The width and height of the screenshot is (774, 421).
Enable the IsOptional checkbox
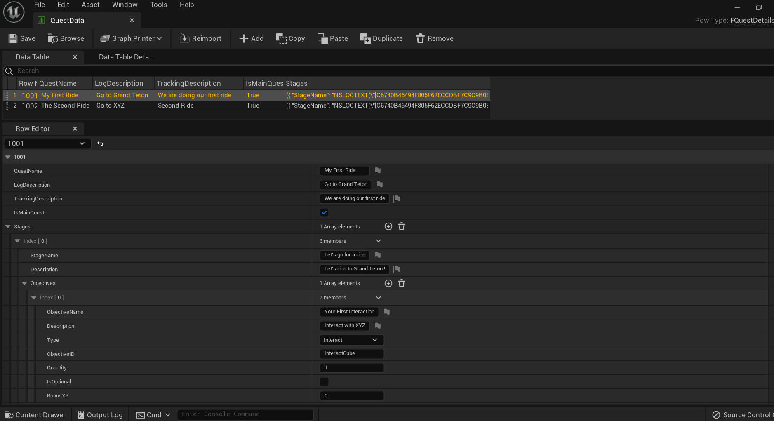tap(324, 382)
